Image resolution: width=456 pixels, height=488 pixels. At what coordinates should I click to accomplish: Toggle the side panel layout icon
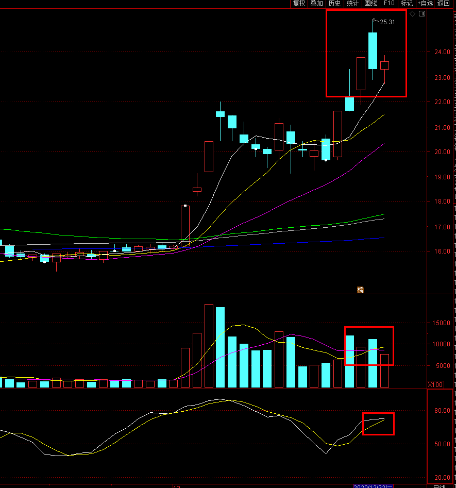coord(422,14)
